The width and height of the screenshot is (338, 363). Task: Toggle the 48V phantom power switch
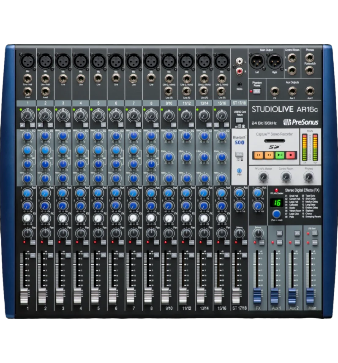pos(257,91)
